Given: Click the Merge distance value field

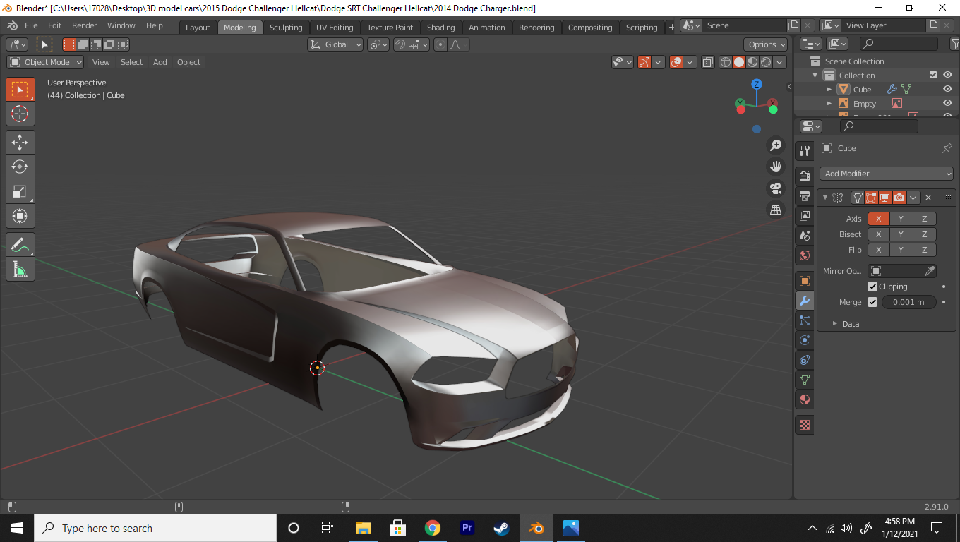Looking at the screenshot, I should pos(908,302).
